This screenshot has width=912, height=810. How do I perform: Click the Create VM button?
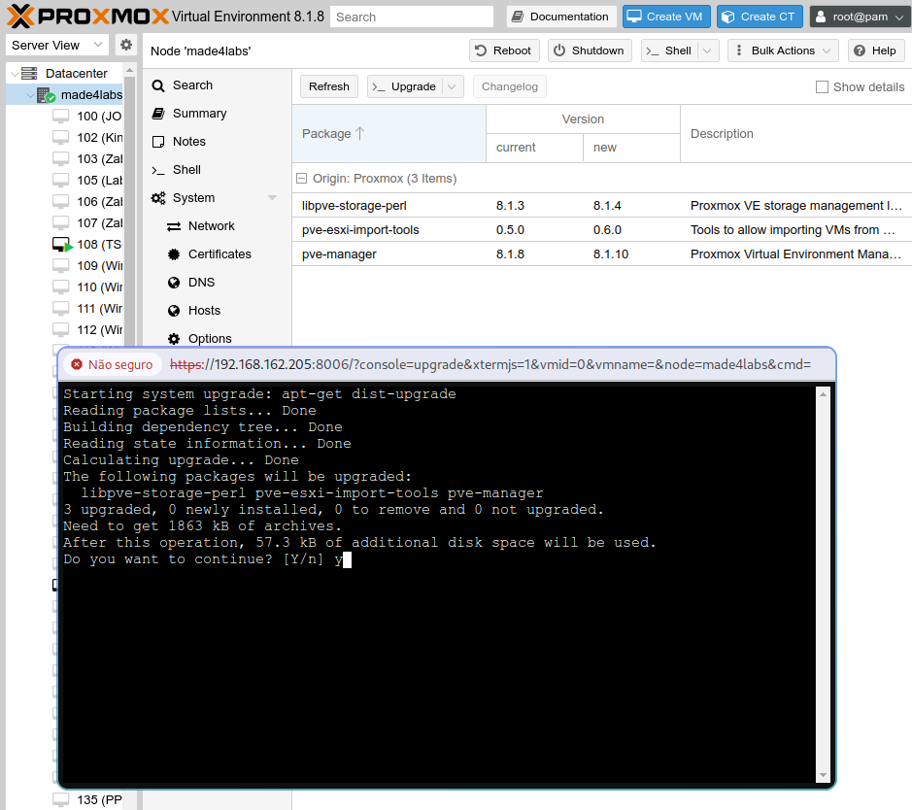666,17
